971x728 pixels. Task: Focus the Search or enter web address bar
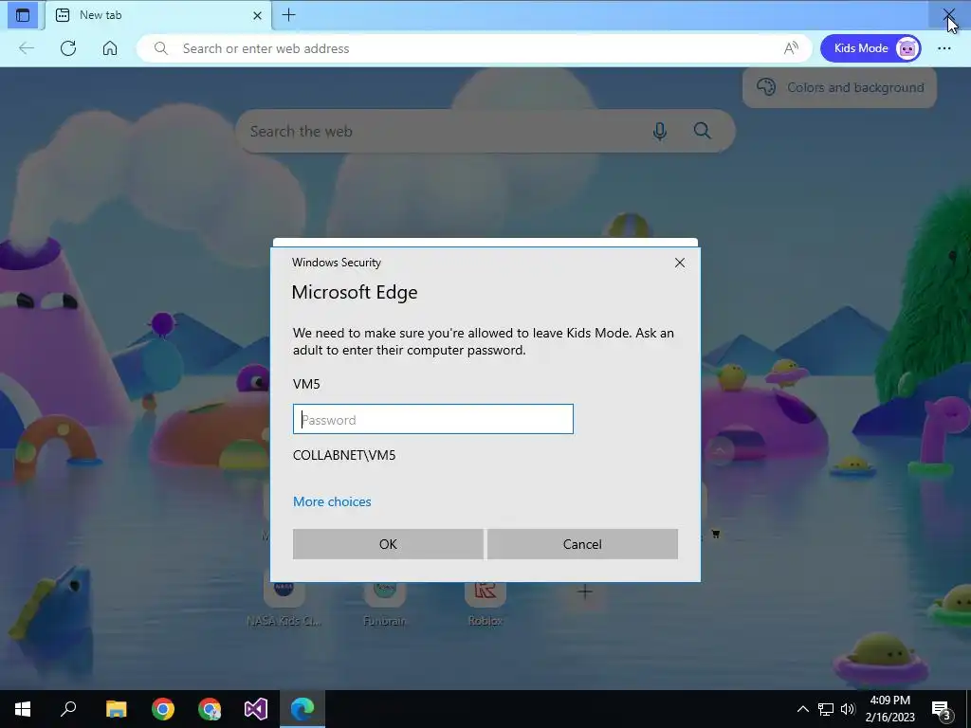tap(474, 48)
